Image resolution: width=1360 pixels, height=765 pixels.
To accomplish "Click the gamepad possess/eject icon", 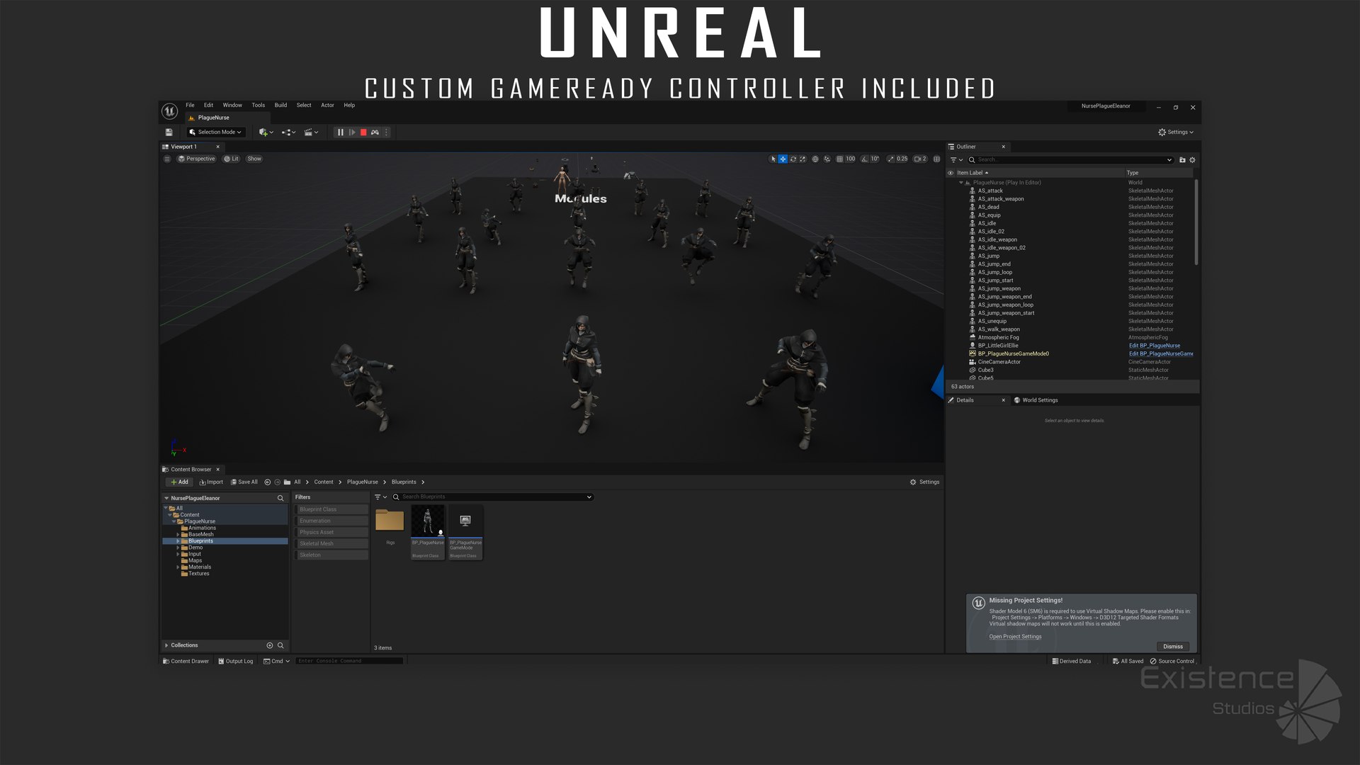I will (375, 132).
